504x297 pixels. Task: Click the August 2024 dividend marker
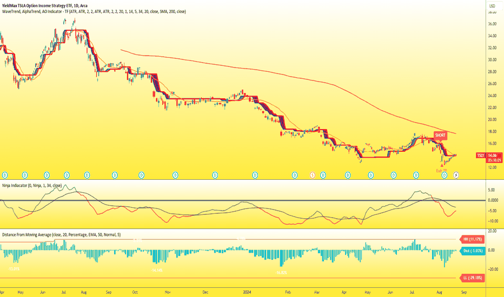(x=445, y=175)
